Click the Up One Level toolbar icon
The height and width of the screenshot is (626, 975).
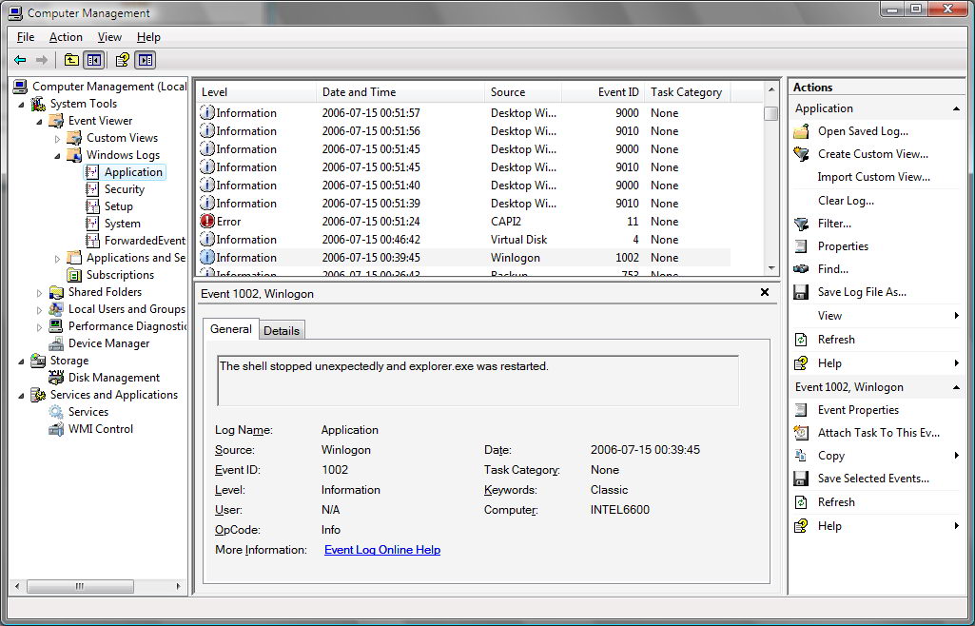click(71, 60)
